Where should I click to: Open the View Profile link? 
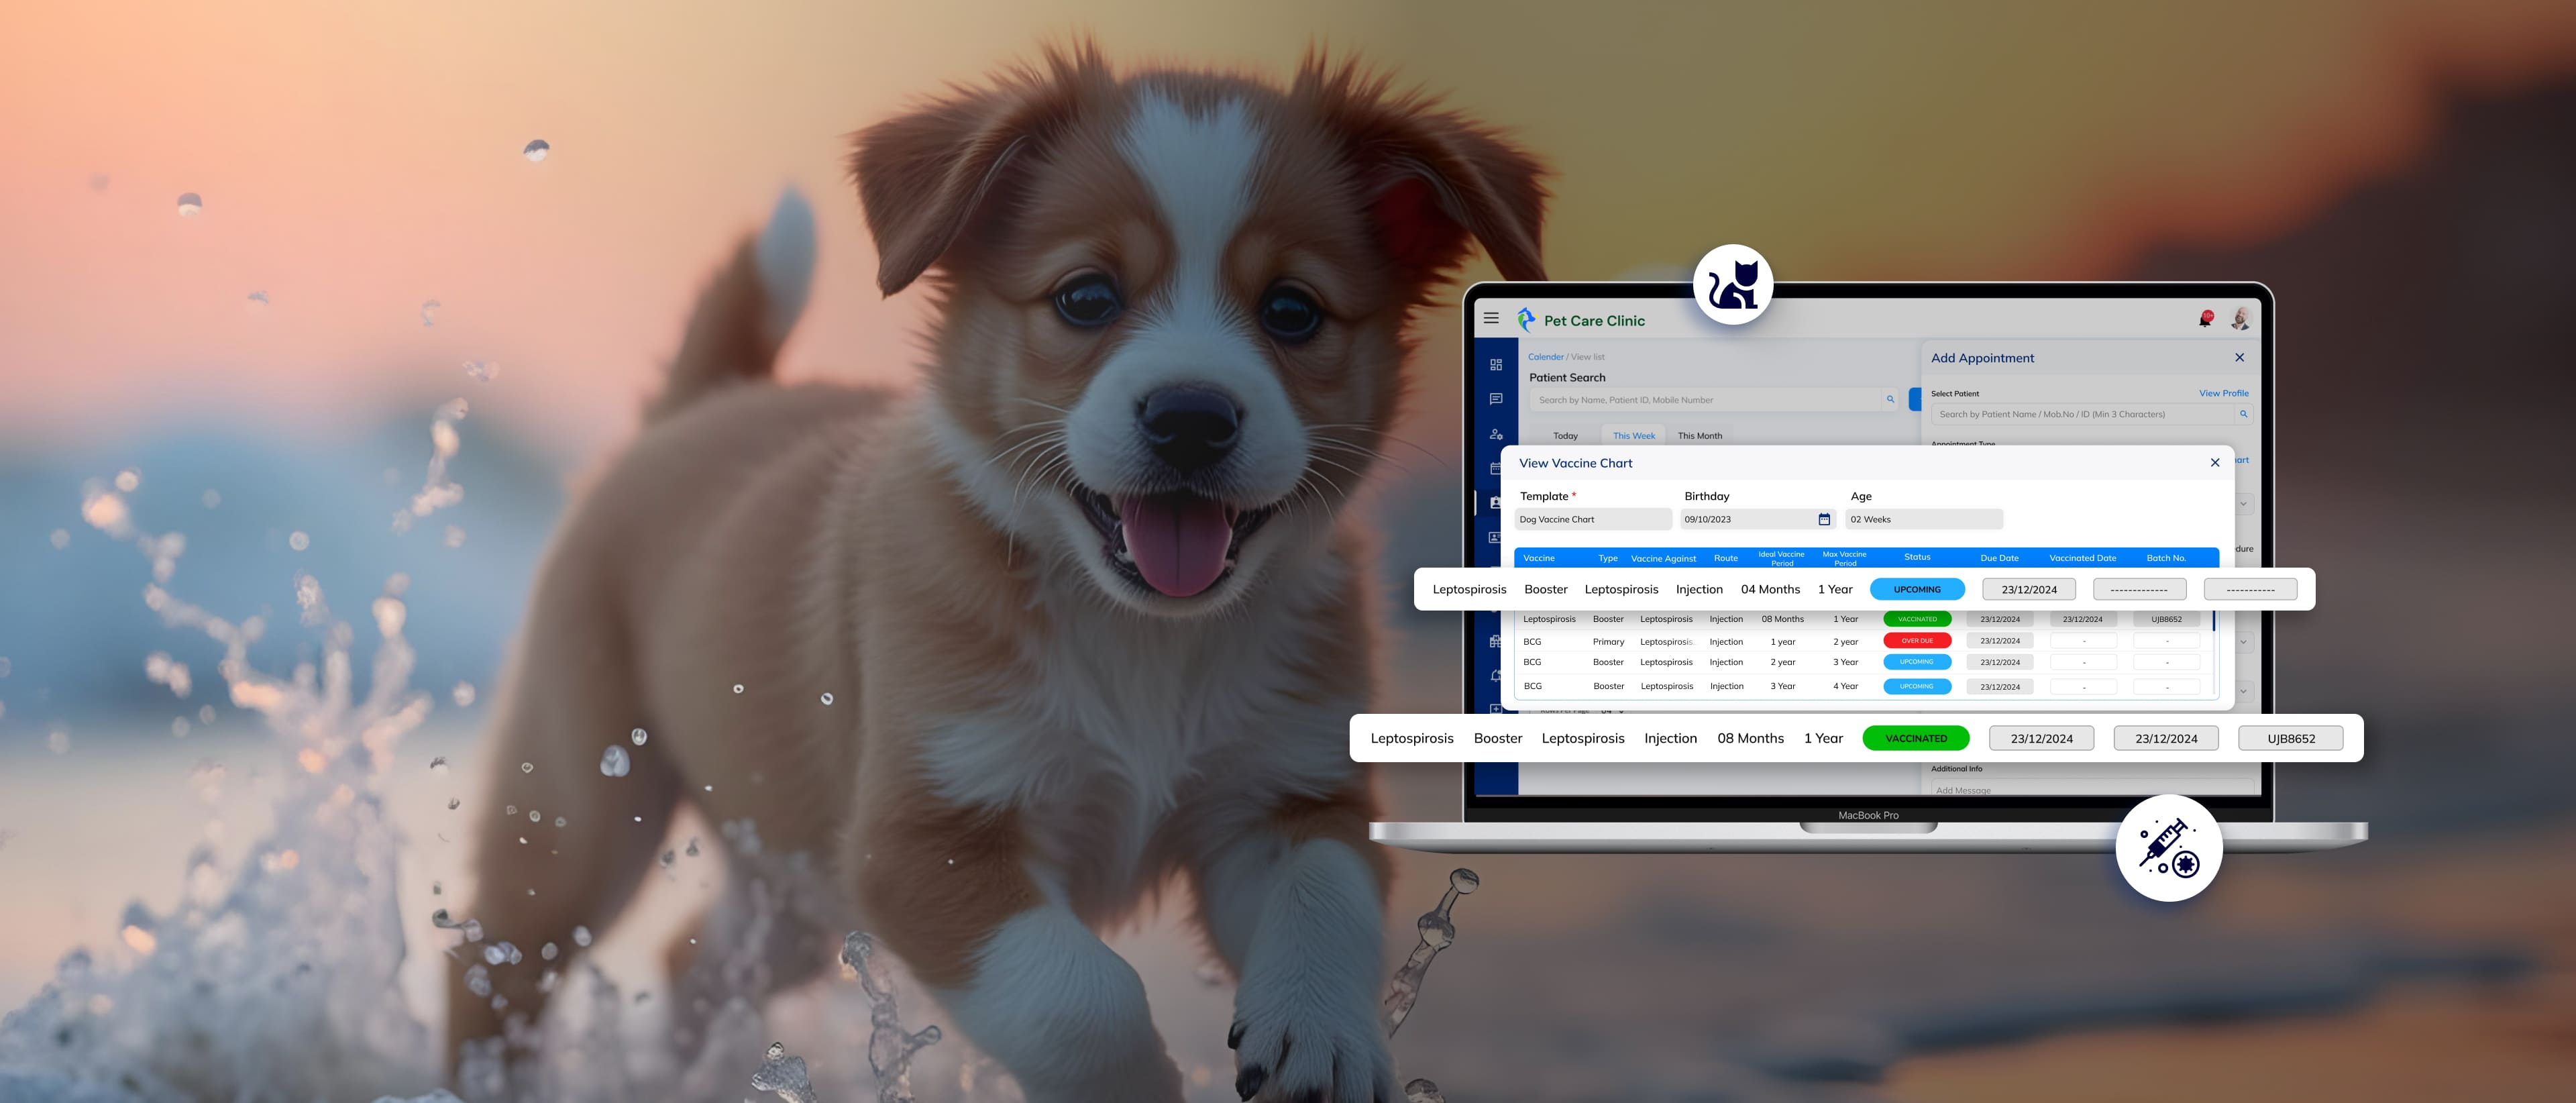tap(2224, 393)
